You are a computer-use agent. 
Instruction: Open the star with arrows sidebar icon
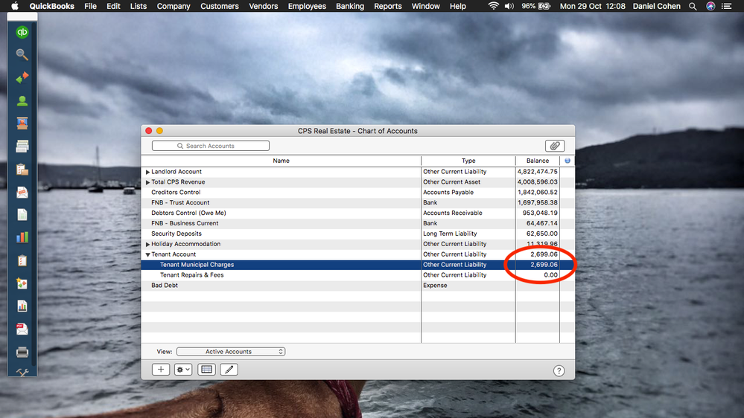(22, 283)
